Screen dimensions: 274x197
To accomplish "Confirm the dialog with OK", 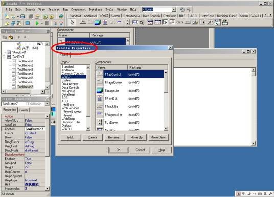I will (118, 150).
